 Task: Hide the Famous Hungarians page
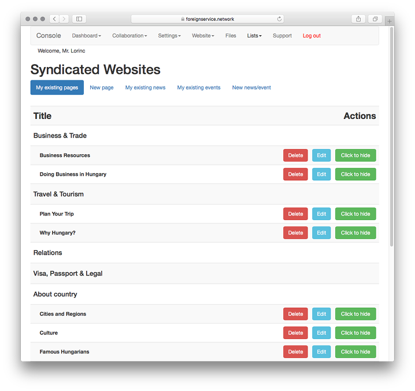point(355,352)
